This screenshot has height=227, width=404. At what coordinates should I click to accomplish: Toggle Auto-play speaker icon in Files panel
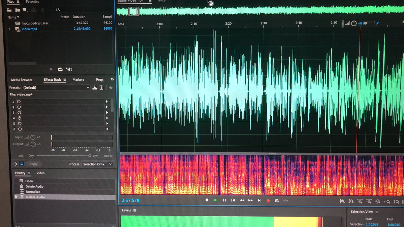(69, 69)
